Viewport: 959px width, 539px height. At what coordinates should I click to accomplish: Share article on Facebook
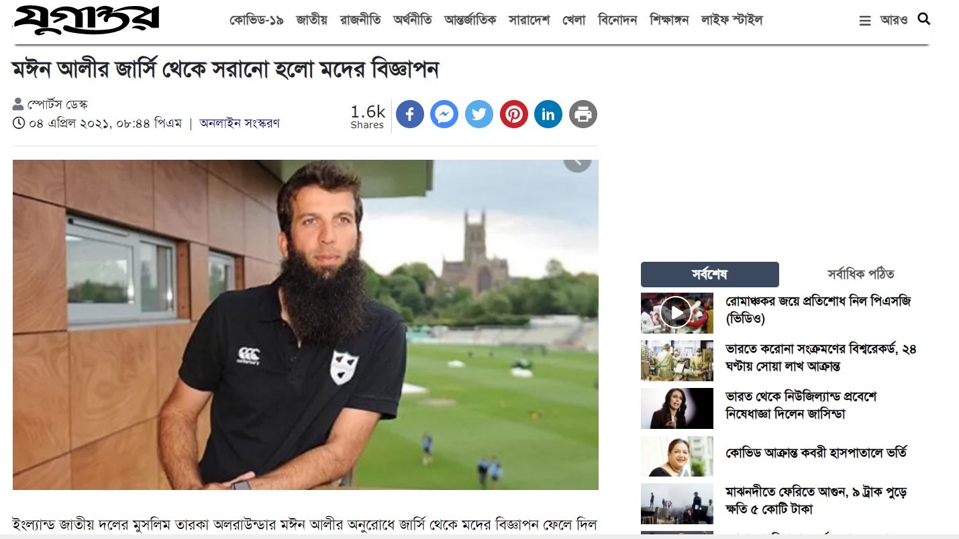click(x=410, y=114)
